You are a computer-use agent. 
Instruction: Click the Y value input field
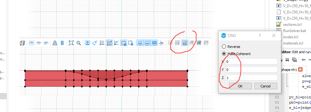(252, 69)
